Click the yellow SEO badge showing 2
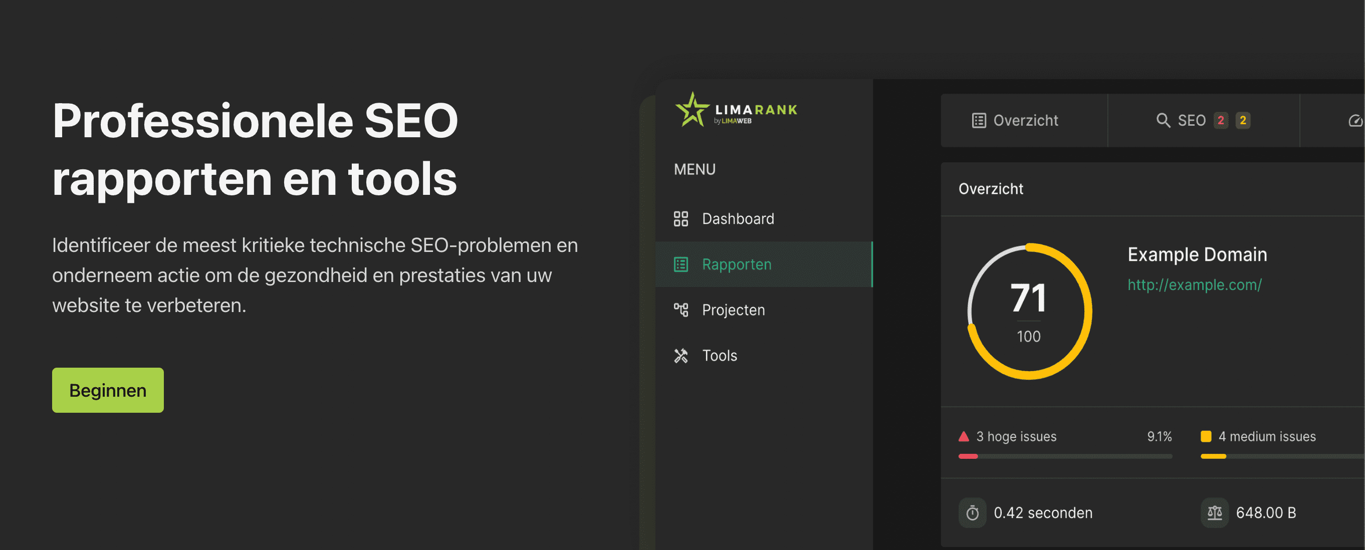Image resolution: width=1365 pixels, height=550 pixels. tap(1243, 121)
